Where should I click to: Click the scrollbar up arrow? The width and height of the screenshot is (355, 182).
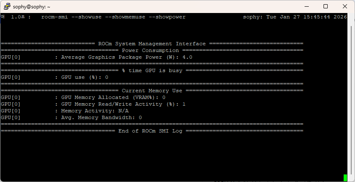pos(352,17)
